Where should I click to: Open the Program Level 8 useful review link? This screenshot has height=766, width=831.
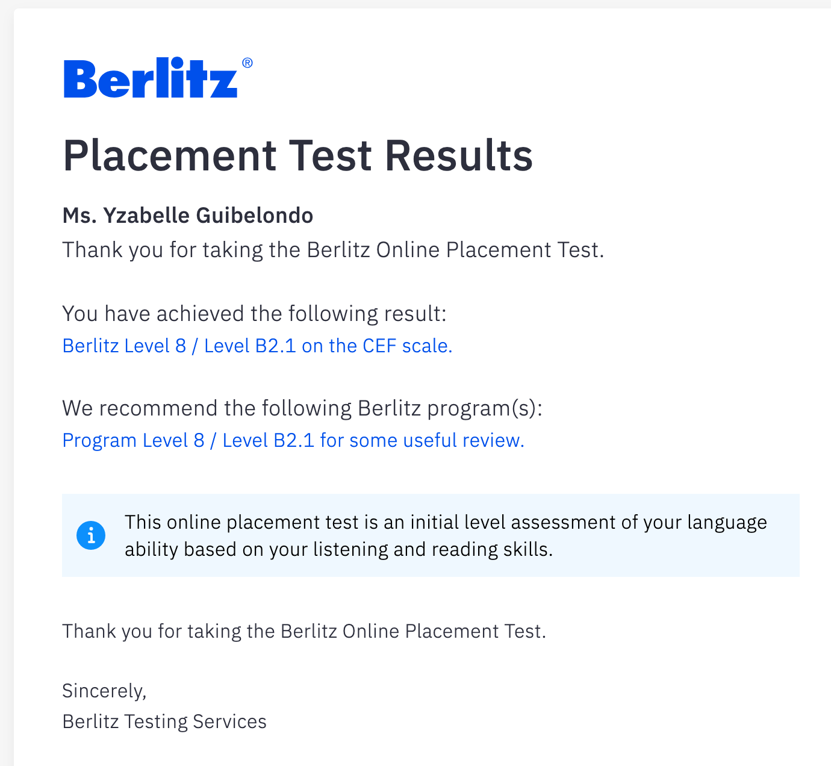coord(293,440)
